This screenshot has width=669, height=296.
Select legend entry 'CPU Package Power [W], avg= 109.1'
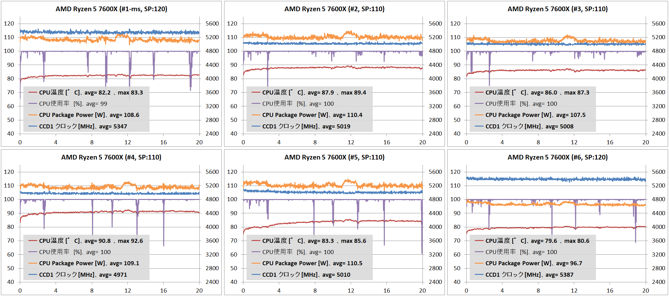point(84,263)
